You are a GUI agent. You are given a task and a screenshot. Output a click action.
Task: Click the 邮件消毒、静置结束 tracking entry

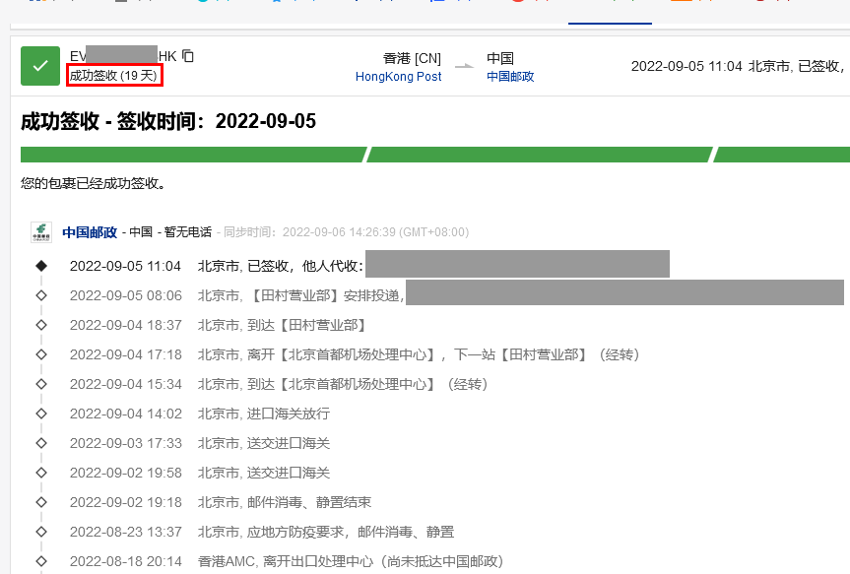click(x=285, y=502)
